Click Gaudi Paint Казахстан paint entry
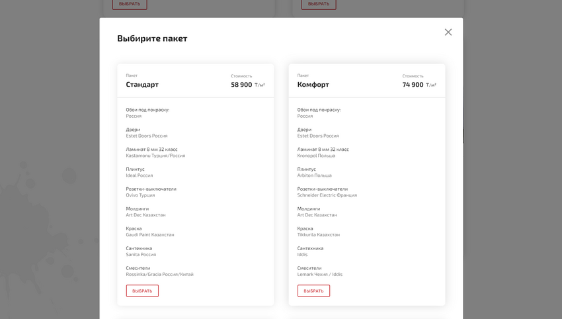This screenshot has height=319, width=562. [x=150, y=235]
